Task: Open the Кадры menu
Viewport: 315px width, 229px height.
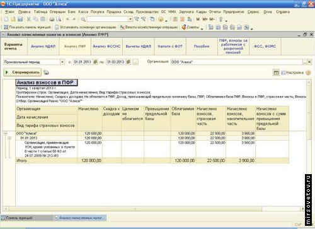Action: 202,12
